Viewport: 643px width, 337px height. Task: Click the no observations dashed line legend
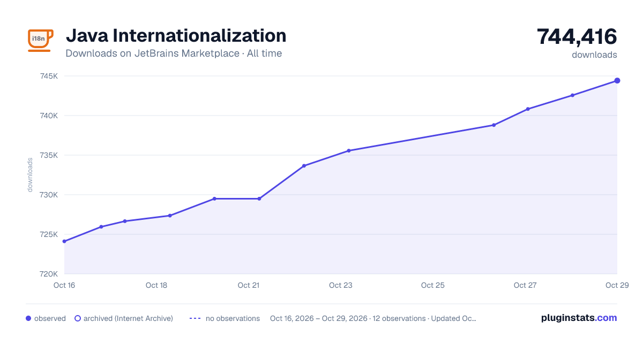[195, 318]
